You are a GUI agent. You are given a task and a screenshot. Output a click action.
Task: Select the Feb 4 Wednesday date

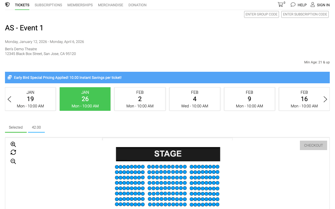click(195, 99)
